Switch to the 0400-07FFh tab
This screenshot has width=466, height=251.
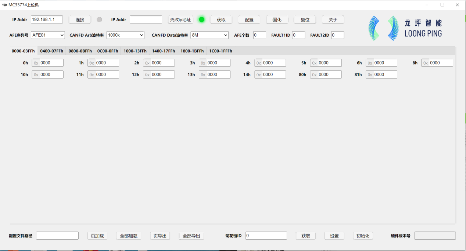pos(51,51)
